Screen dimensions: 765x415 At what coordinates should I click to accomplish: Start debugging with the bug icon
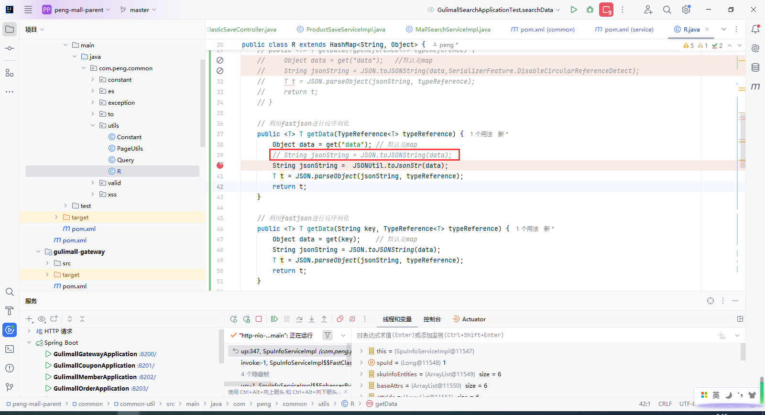tap(590, 10)
